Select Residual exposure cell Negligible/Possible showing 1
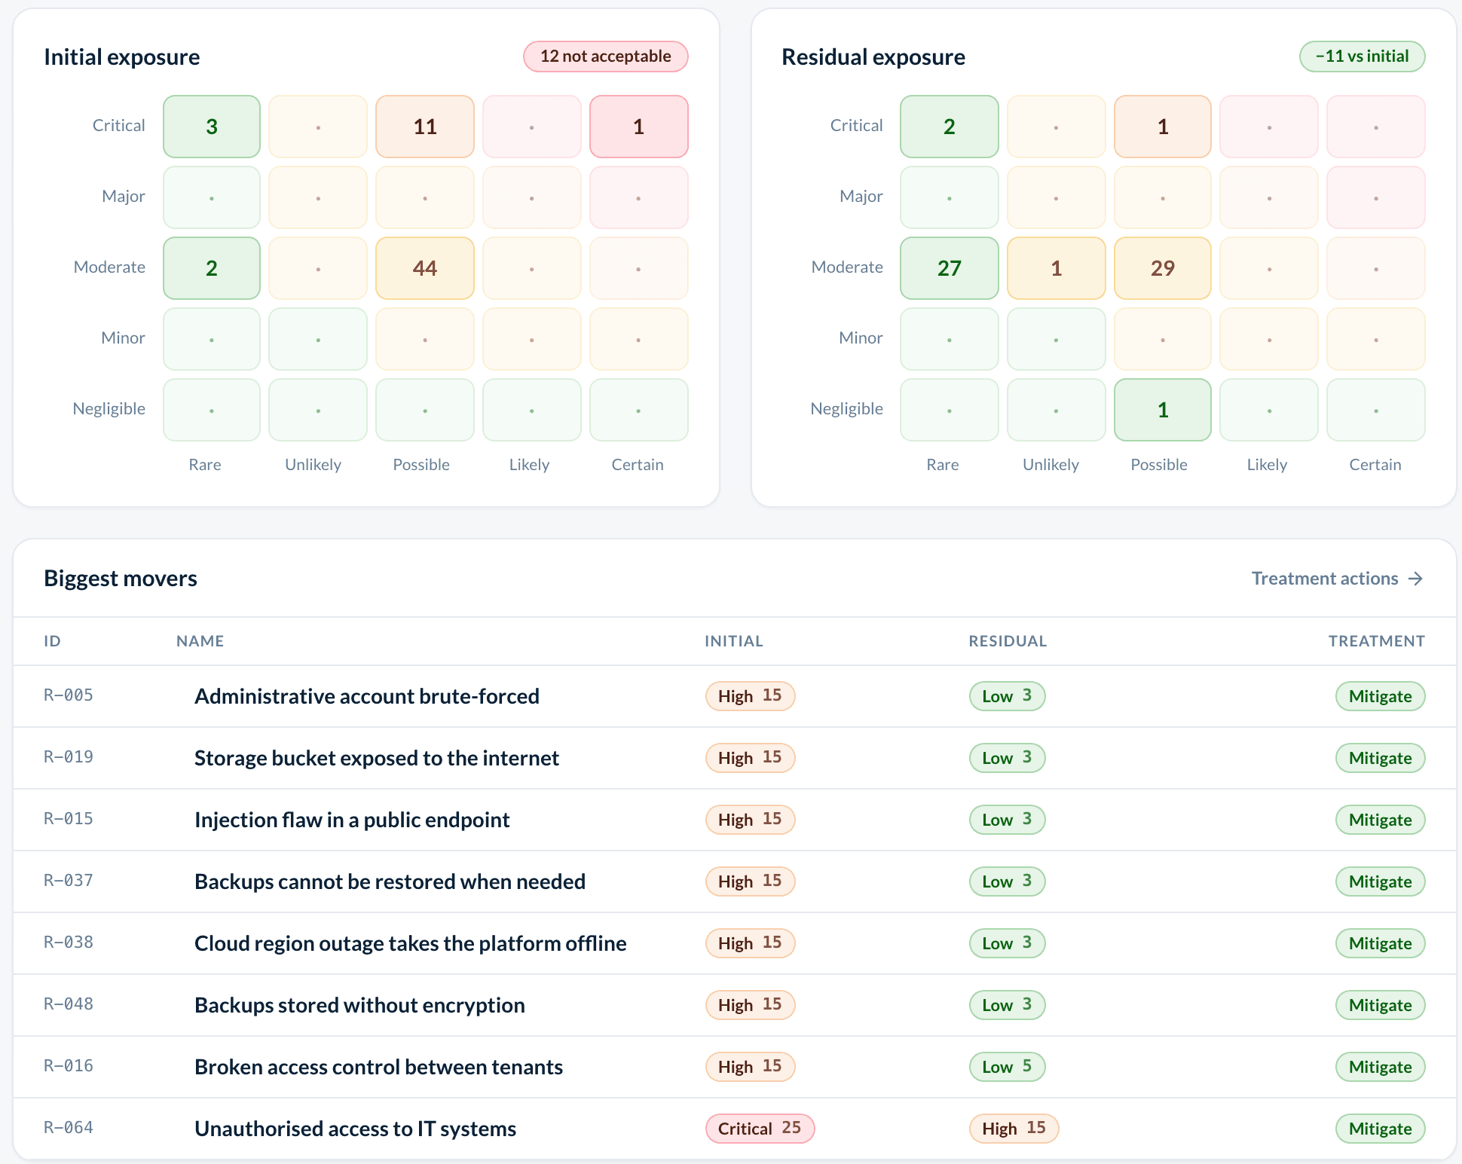This screenshot has height=1164, width=1462. click(x=1163, y=410)
